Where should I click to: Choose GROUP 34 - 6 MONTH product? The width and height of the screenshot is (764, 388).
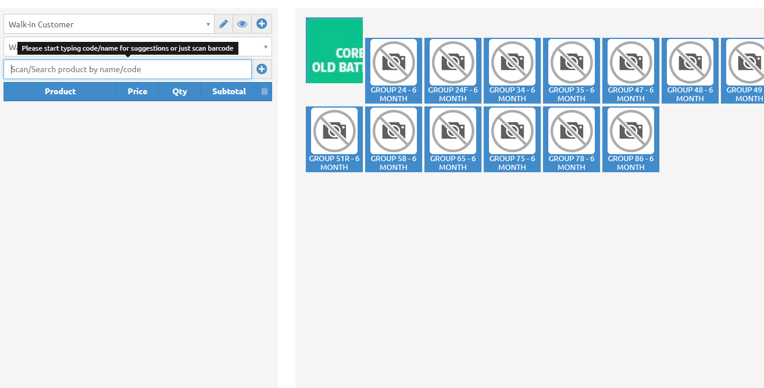click(512, 70)
